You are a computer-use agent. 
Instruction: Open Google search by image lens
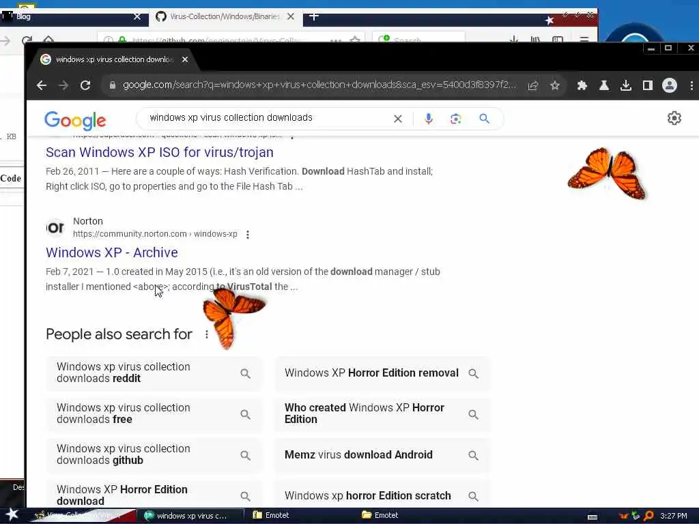(x=455, y=119)
